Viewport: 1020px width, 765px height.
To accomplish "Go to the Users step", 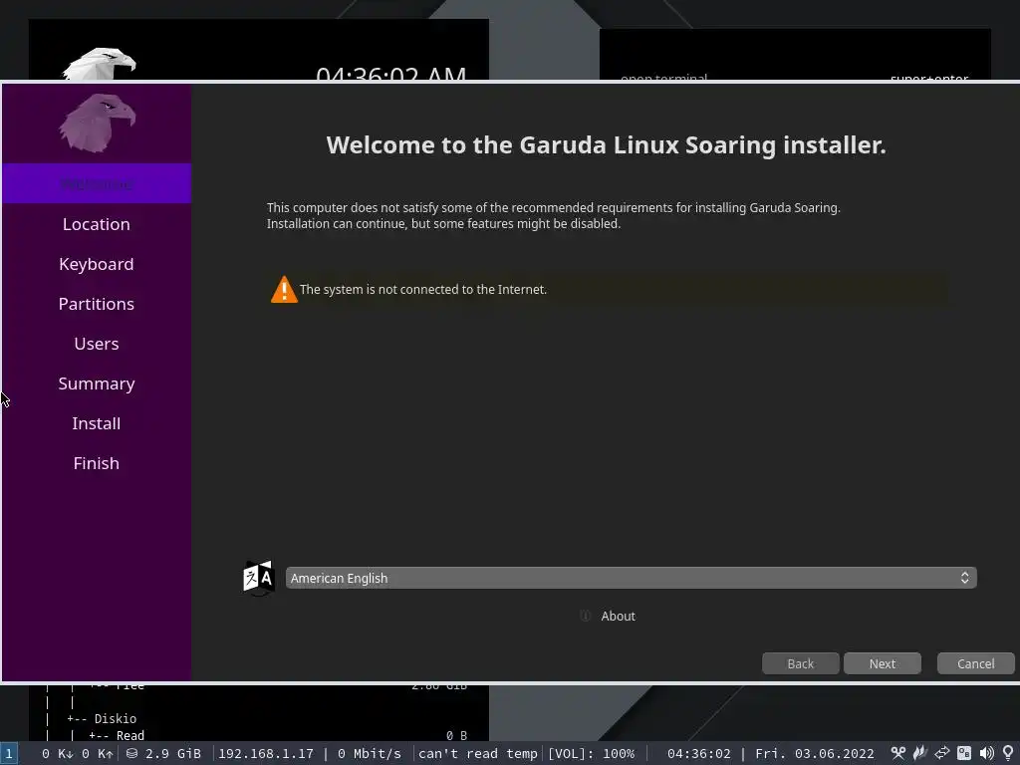I will [97, 344].
